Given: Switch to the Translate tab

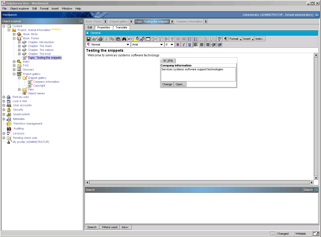Looking at the screenshot, I should click(121, 27).
